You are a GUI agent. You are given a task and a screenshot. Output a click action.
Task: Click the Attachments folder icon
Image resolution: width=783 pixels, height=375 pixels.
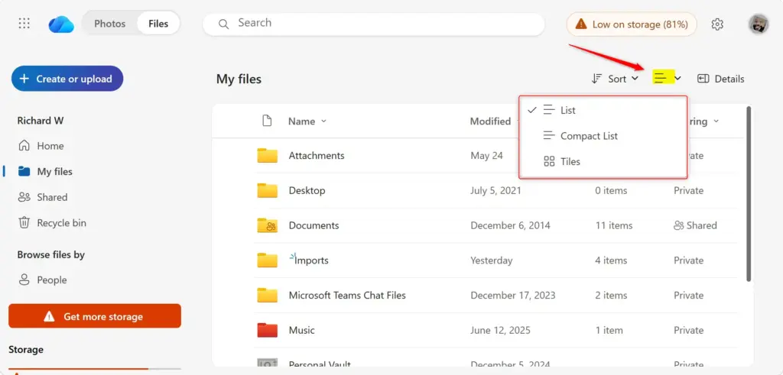[x=267, y=156]
